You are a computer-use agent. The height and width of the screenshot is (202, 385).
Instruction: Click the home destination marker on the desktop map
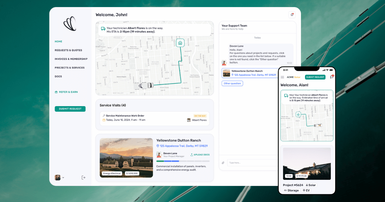[180, 43]
